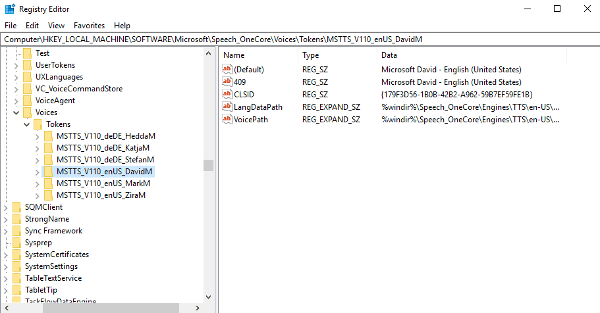
Task: Click the data text in the 409 row
Action: tap(451, 82)
